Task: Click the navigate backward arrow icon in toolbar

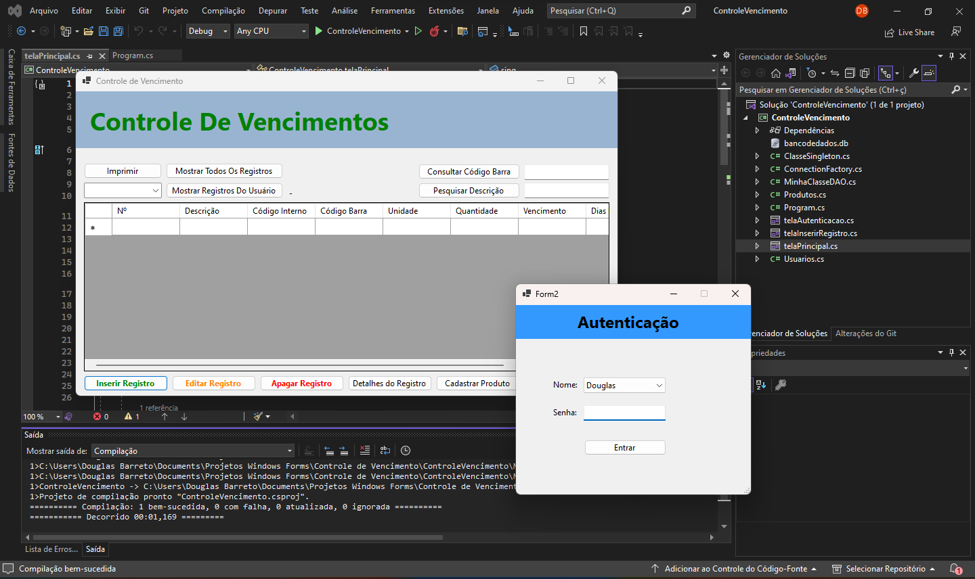Action: pyautogui.click(x=22, y=31)
